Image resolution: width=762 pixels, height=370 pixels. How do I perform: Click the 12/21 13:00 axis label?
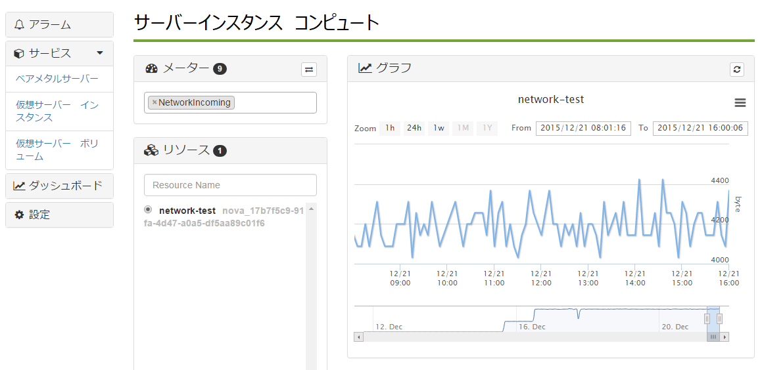tap(588, 278)
